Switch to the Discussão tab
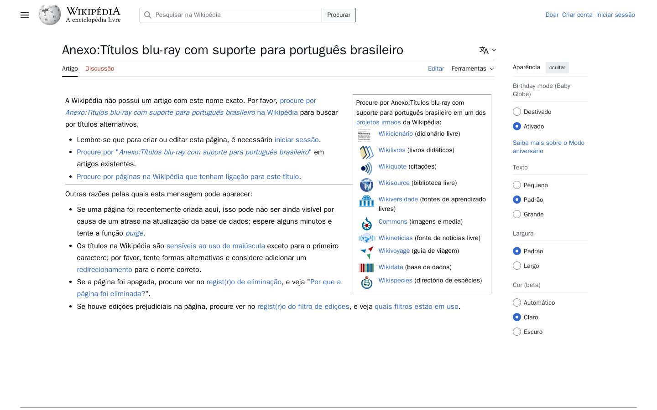This screenshot has height=410, width=657. click(99, 69)
